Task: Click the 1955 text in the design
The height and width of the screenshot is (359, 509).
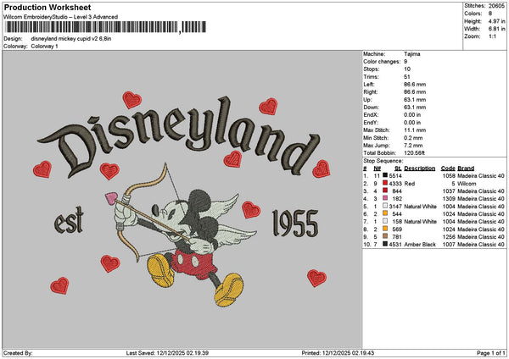Action: (x=293, y=224)
